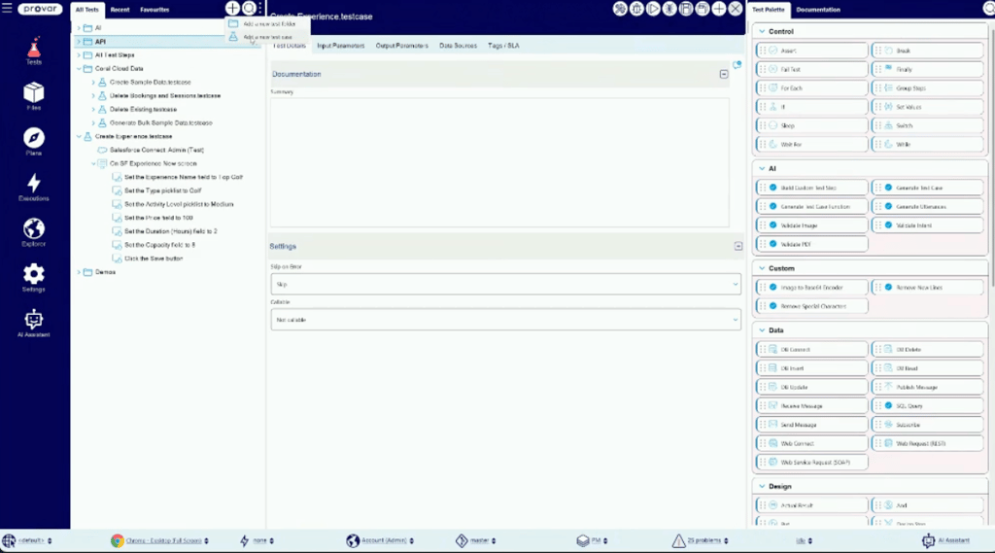The image size is (995, 553).
Task: Choose Add a new test folder
Action: 268,23
